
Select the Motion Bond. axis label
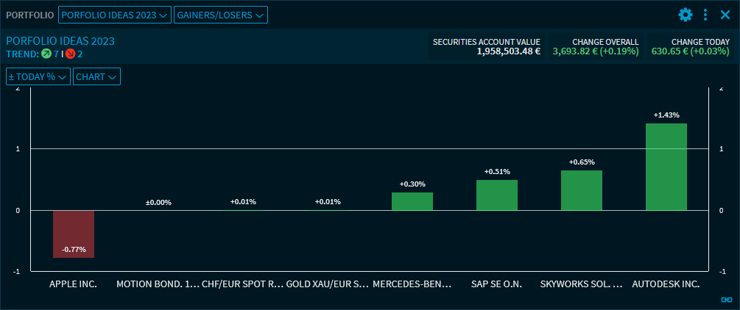(158, 283)
